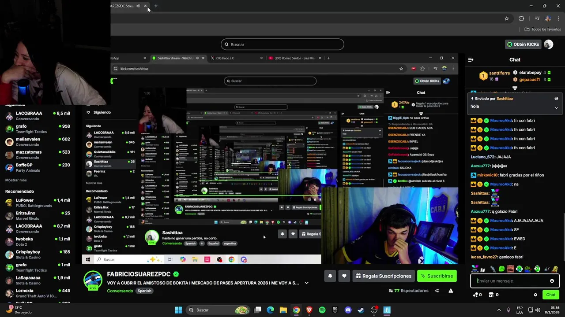565x317 pixels.
Task: Open volume control in system tray
Action: click(x=538, y=310)
